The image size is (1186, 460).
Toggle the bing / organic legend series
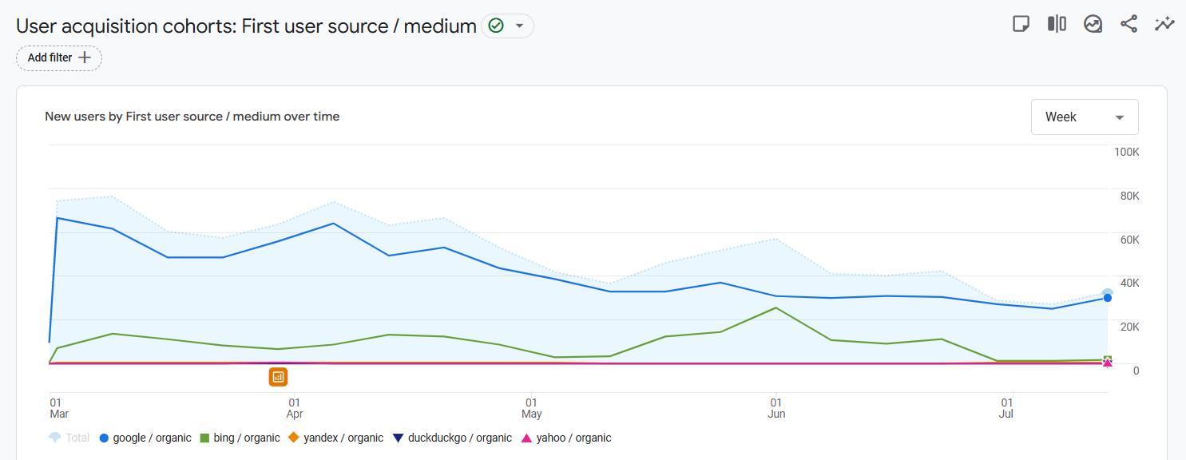(240, 438)
